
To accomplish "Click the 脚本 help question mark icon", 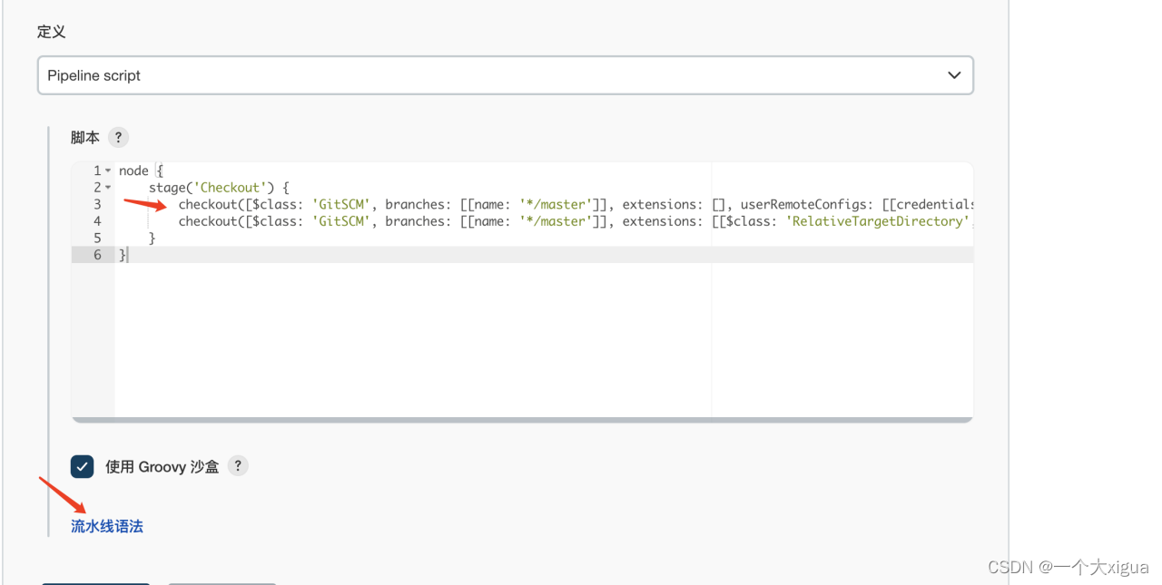I will [x=119, y=137].
